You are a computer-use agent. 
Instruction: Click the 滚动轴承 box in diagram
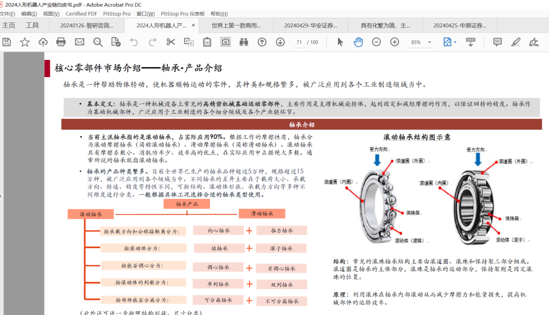point(90,214)
